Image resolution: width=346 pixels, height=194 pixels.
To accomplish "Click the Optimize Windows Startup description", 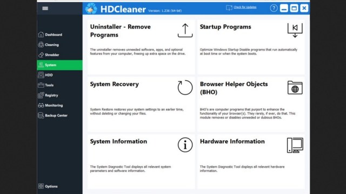I will [249, 52].
